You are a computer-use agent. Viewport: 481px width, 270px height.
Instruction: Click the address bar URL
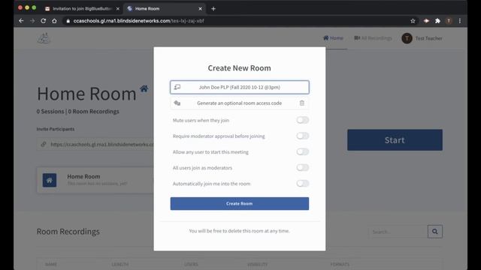pyautogui.click(x=138, y=21)
